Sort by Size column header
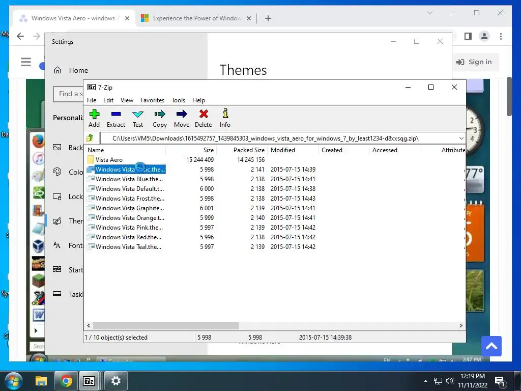 pos(191,150)
